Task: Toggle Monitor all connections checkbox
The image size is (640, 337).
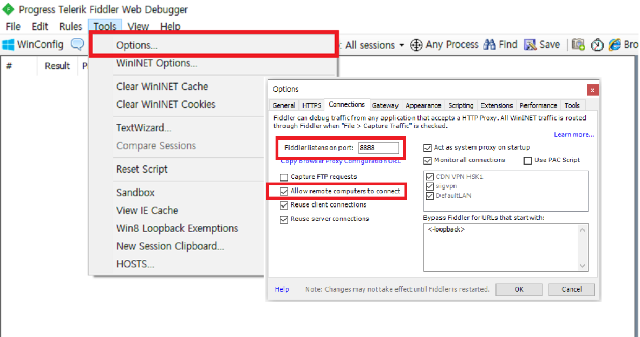Action: [x=427, y=160]
